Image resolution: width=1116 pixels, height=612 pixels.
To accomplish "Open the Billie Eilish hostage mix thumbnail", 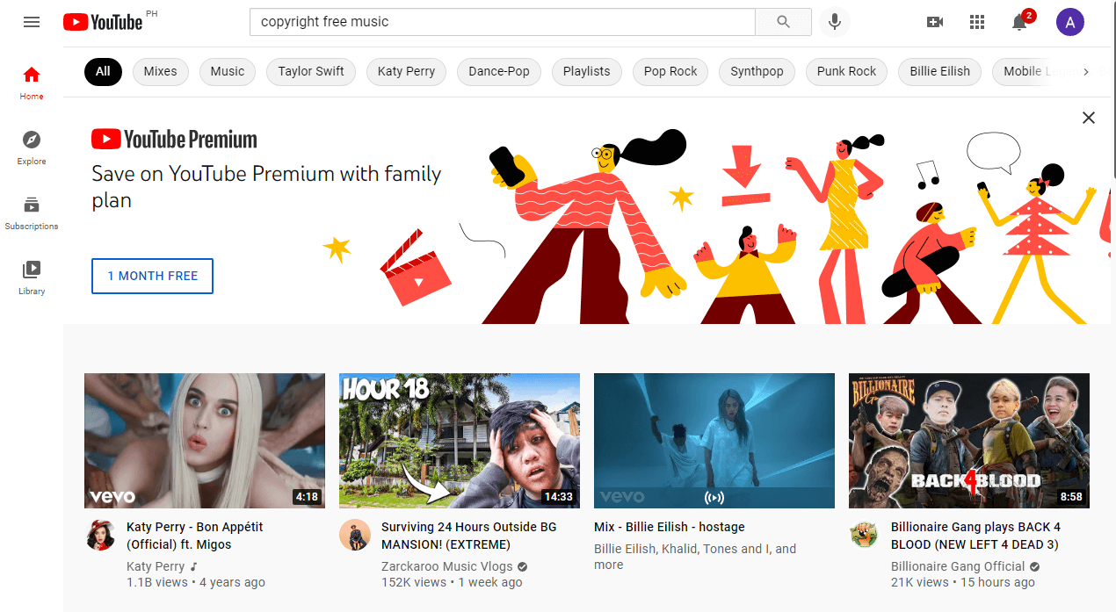I will [x=714, y=441].
